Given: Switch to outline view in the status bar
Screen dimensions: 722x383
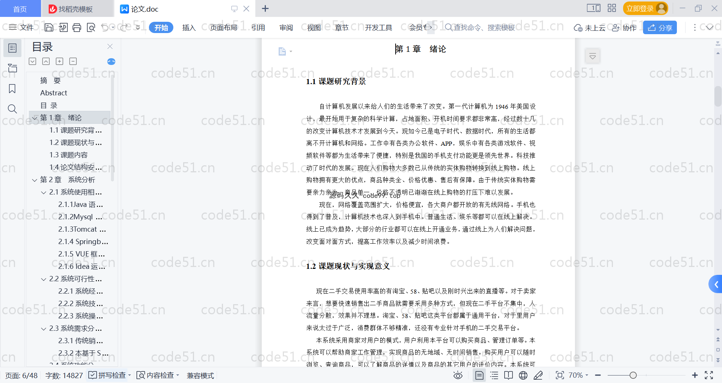Looking at the screenshot, I should 494,375.
